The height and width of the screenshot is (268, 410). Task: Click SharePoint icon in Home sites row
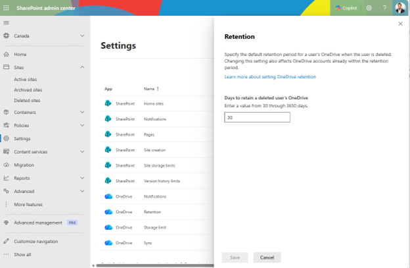pos(108,103)
